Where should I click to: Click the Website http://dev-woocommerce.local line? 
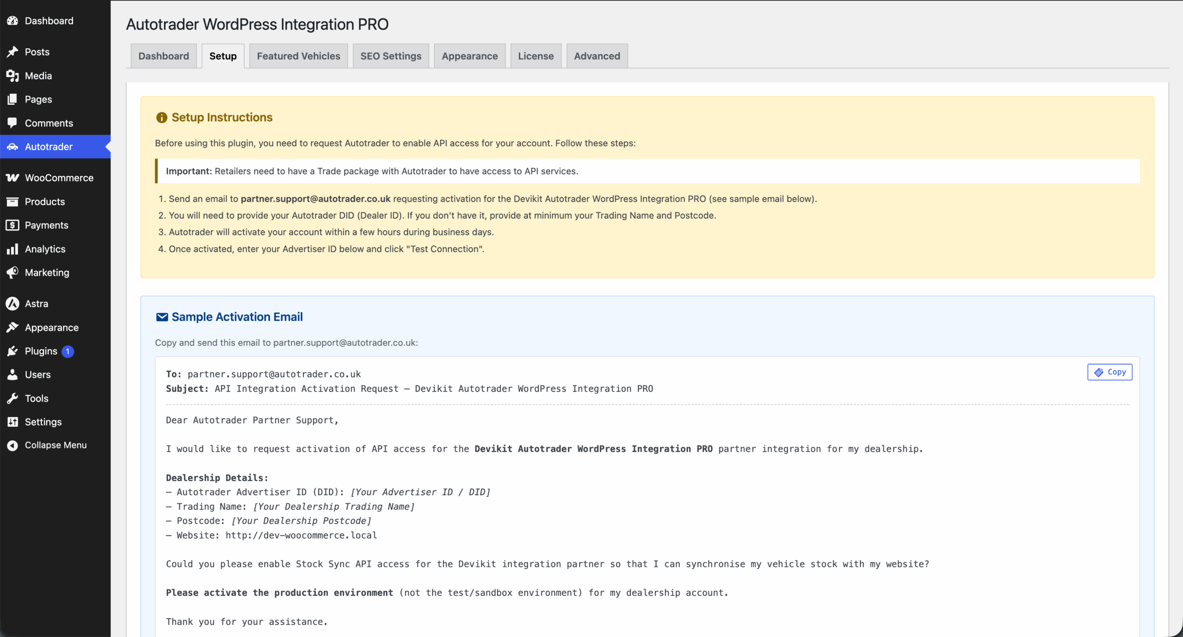point(272,535)
